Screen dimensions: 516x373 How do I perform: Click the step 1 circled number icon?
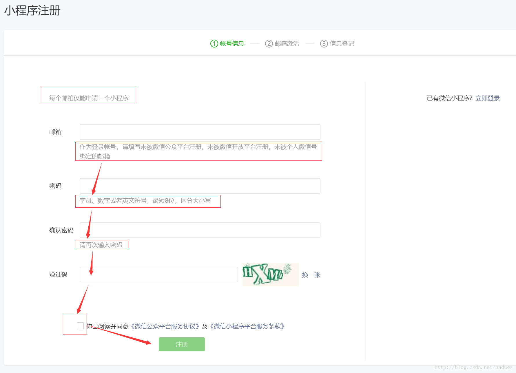click(214, 44)
